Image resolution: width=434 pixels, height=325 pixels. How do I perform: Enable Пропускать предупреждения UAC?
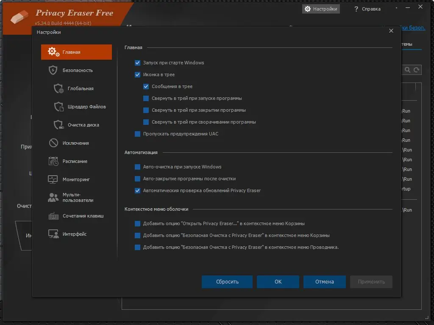[137, 134]
